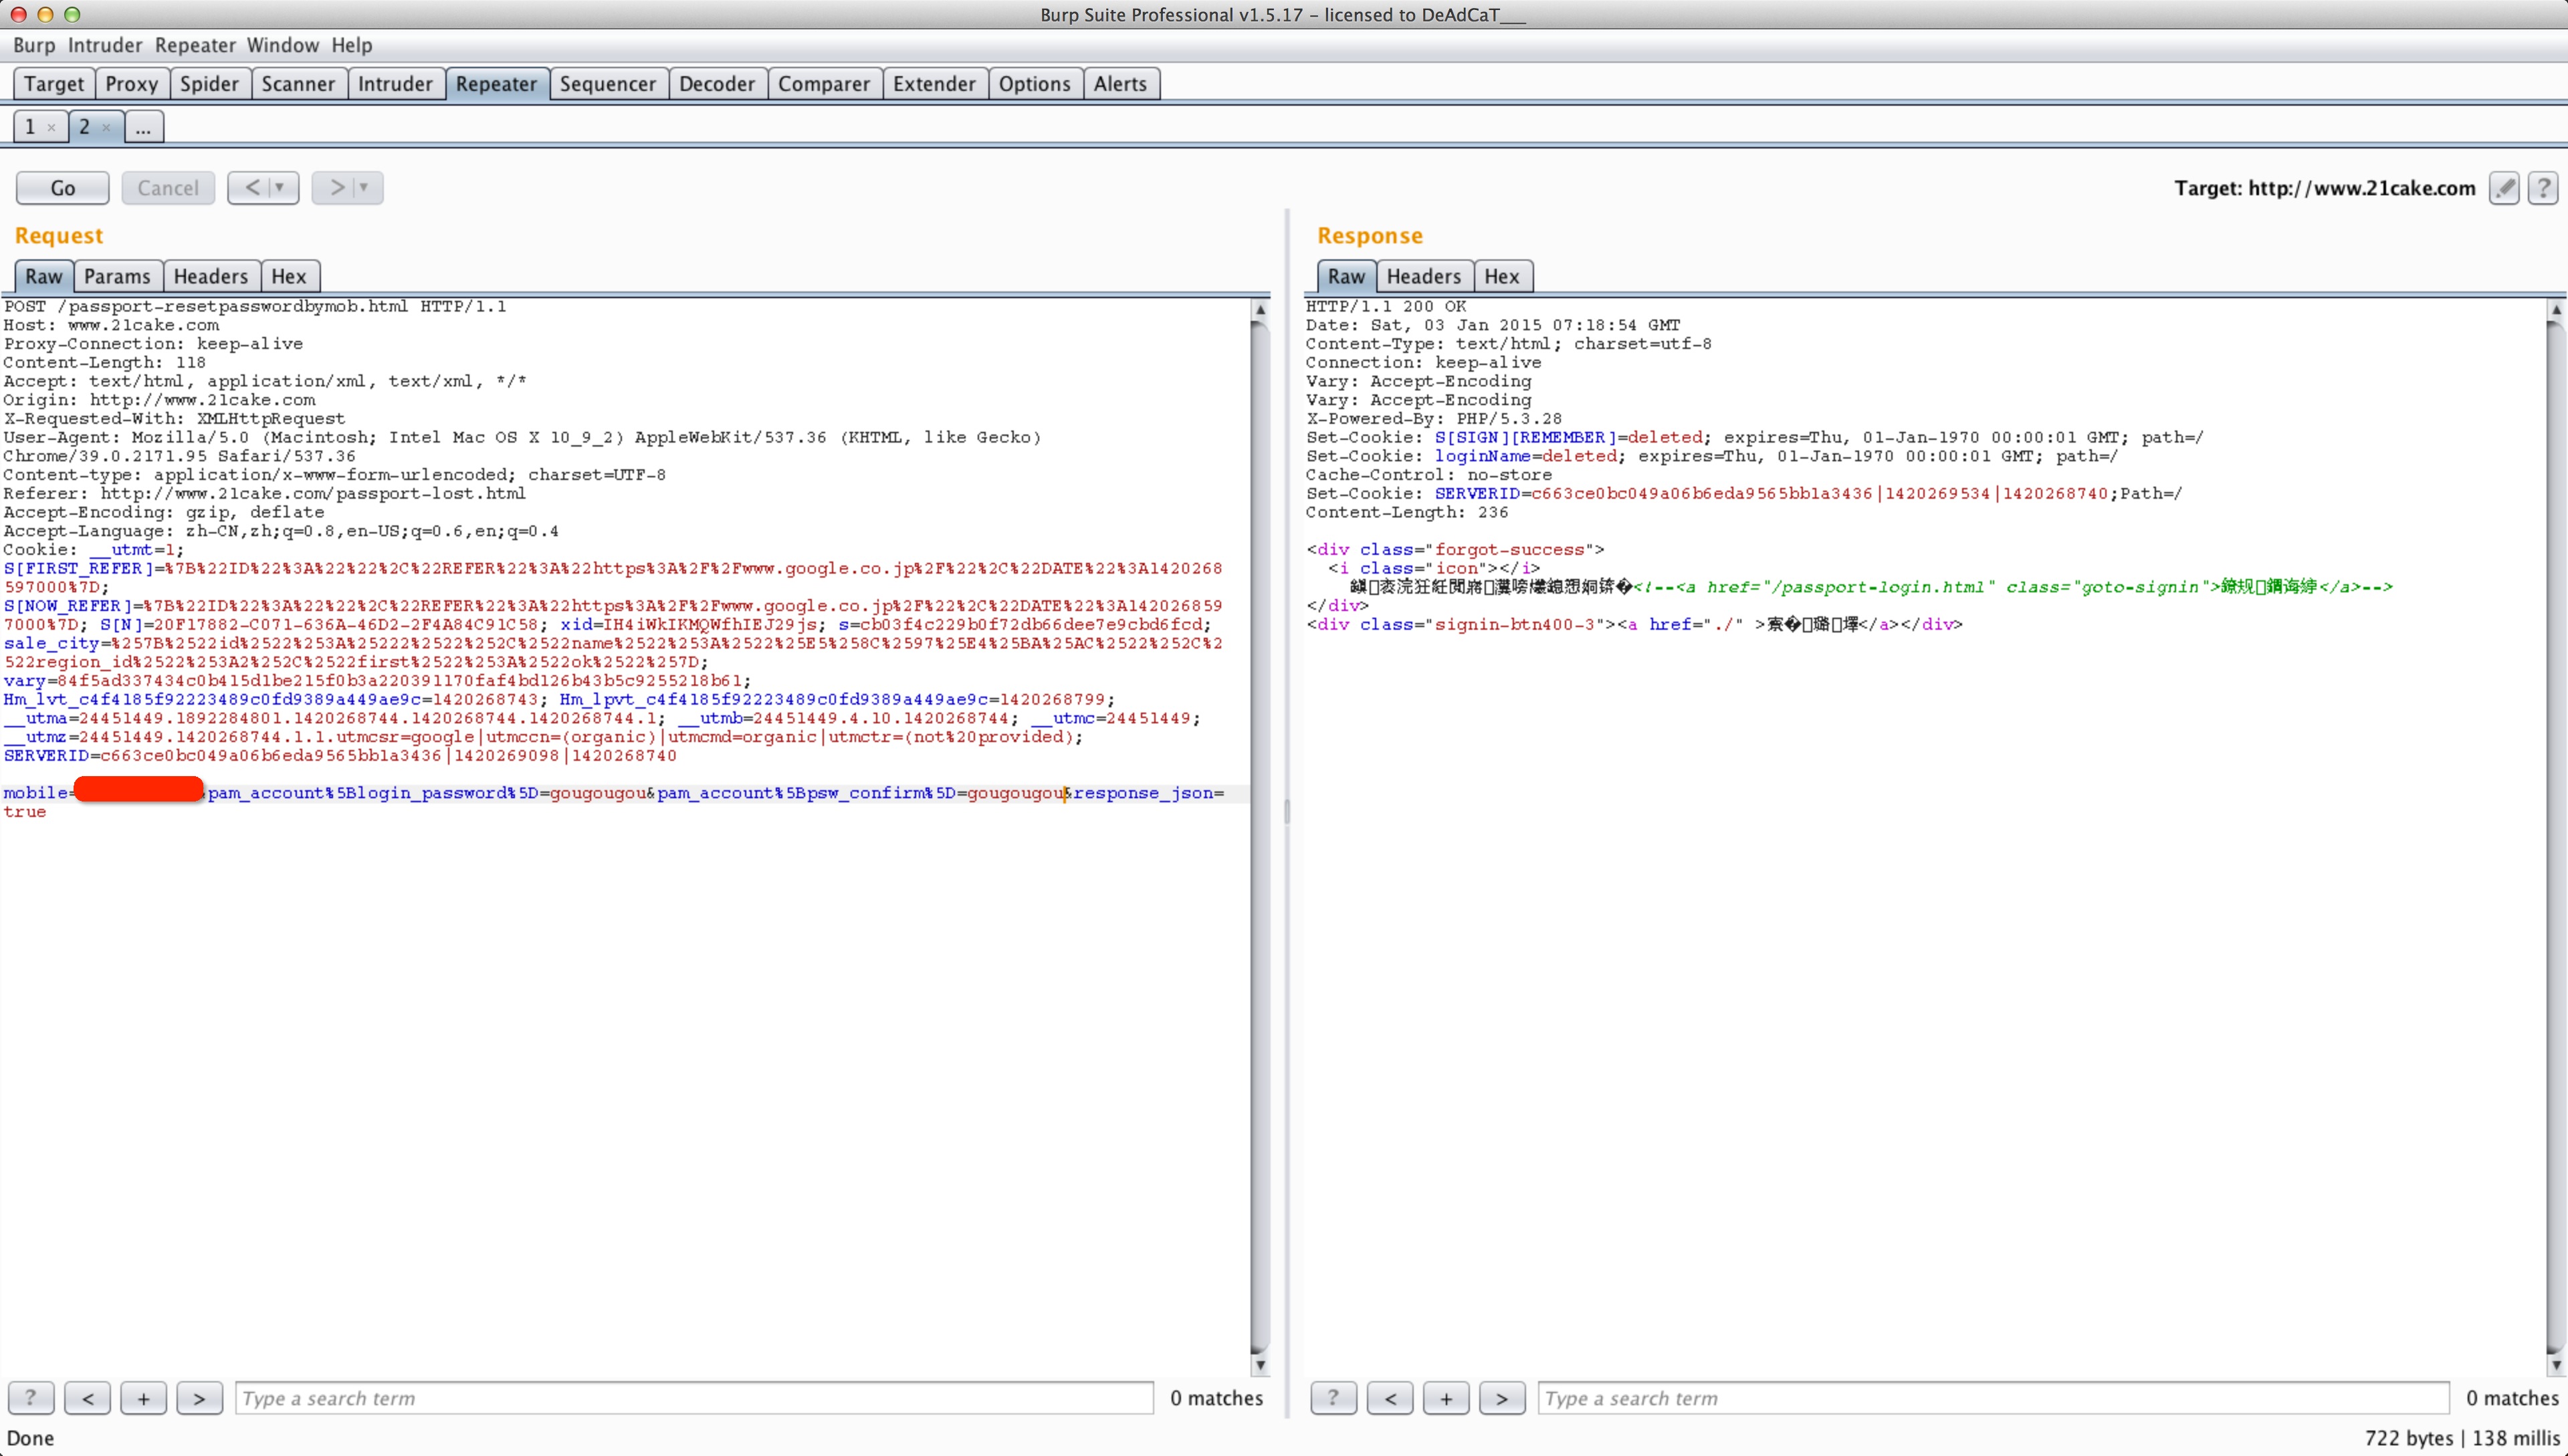Viewport: 2568px width, 1456px height.
Task: Show the response Headers view
Action: [x=1424, y=276]
